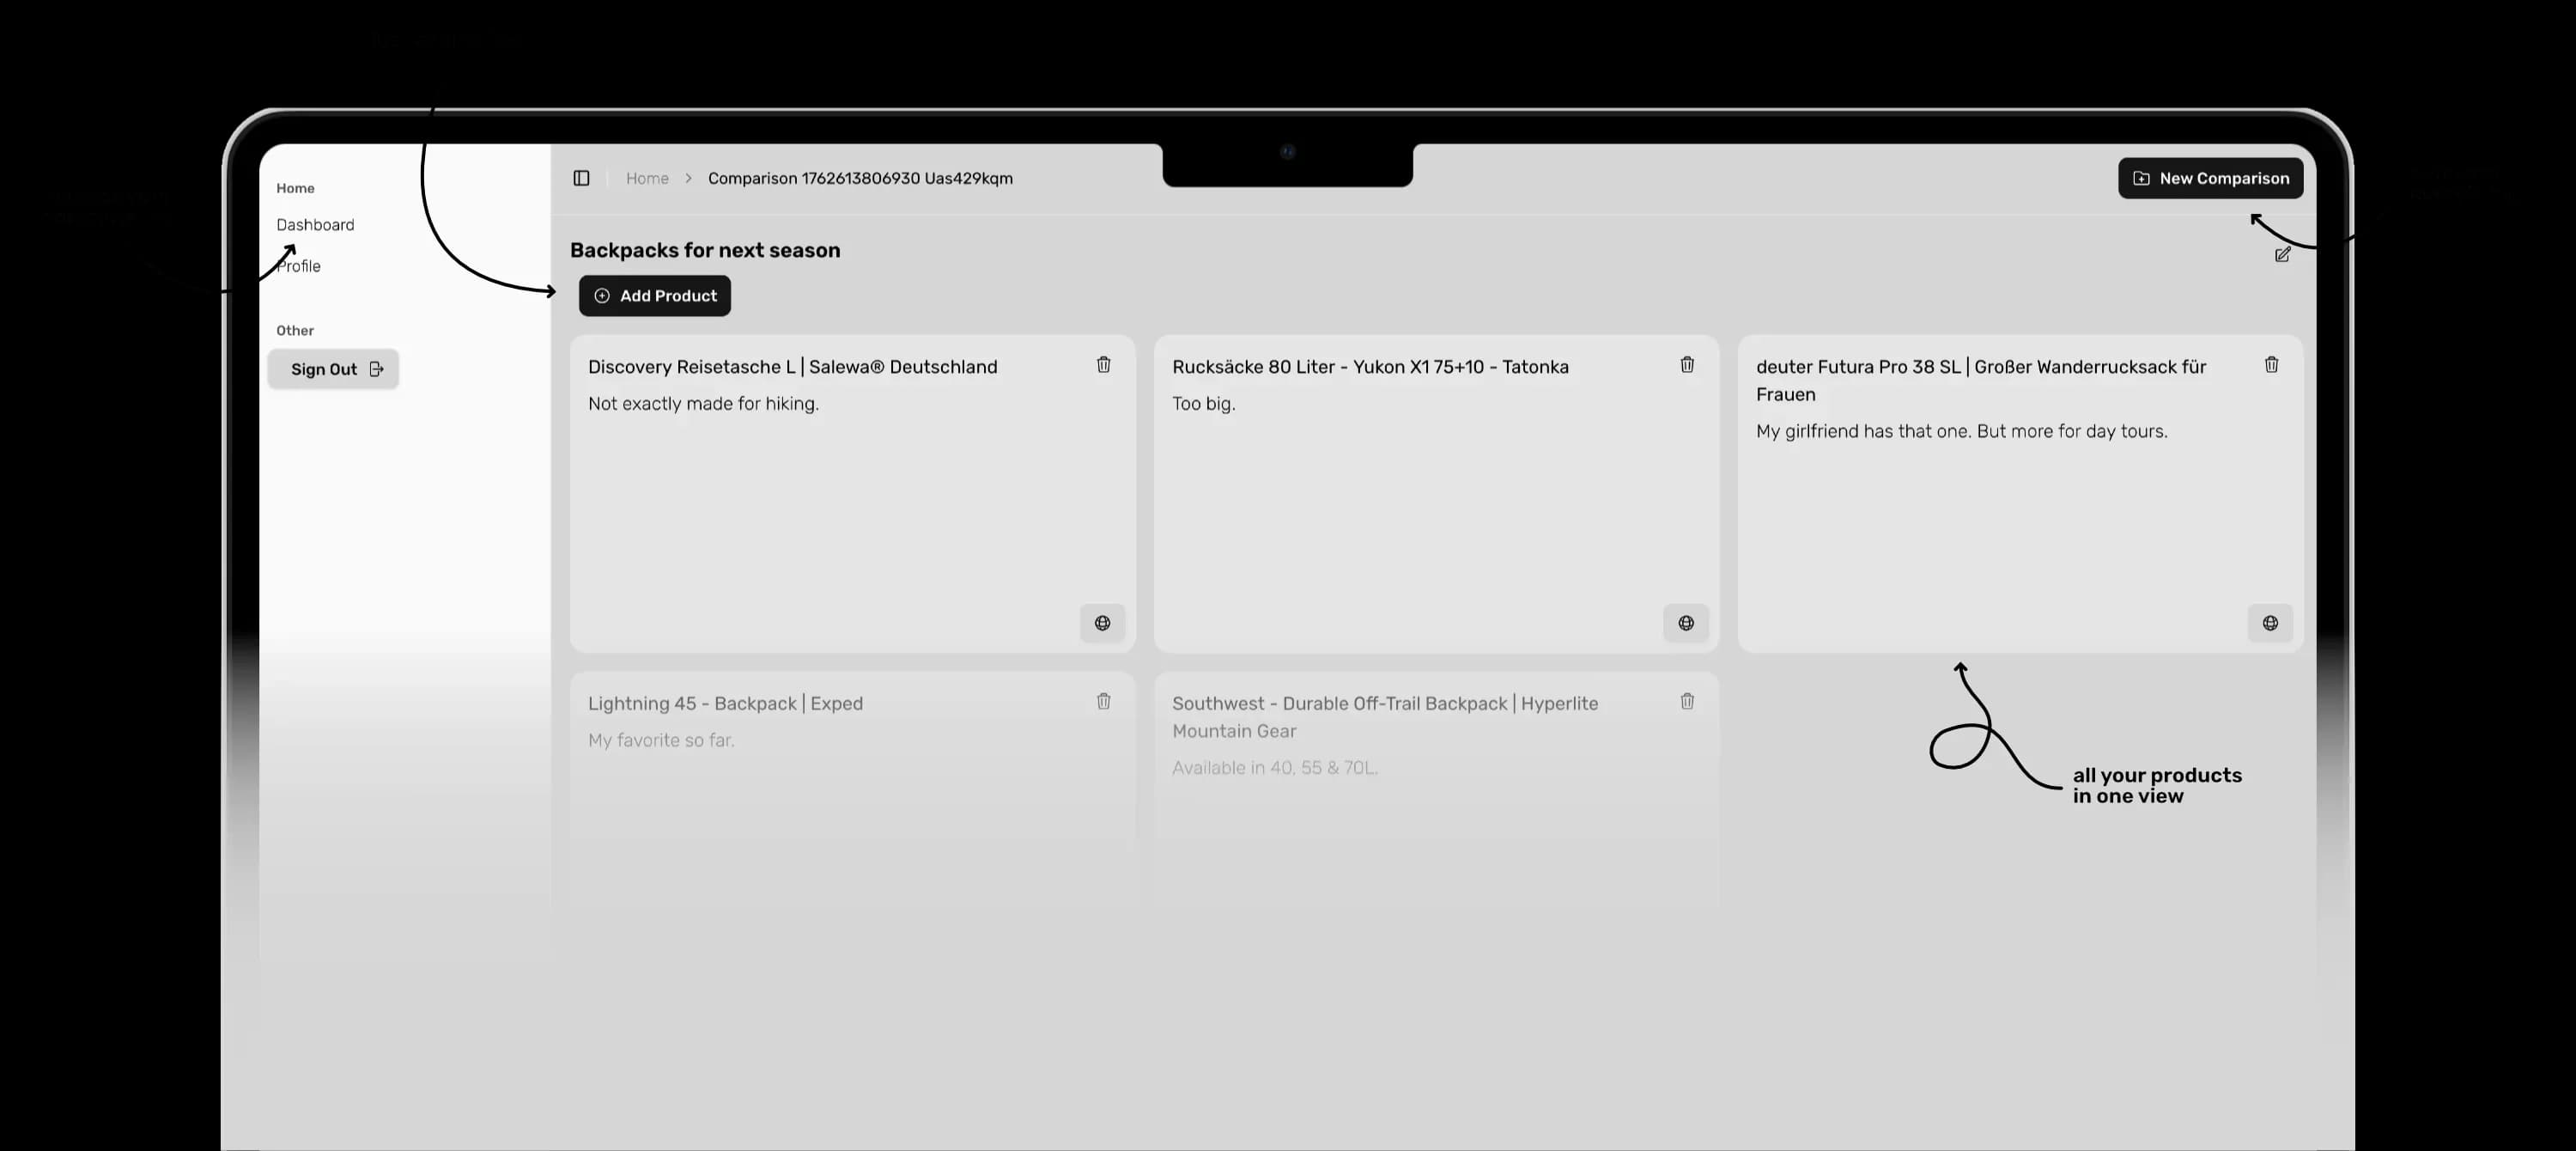Screen dimensions: 2576x1151
Task: Open the globe link on the deuter Futura card
Action: [2270, 623]
